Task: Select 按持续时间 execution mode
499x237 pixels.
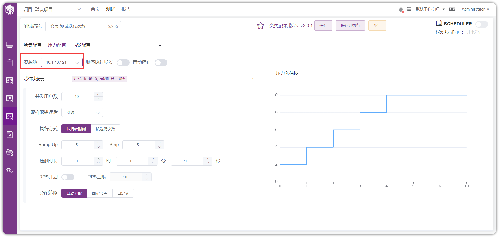Action: pos(76,129)
